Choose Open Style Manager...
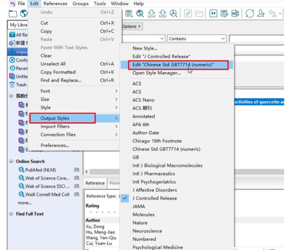The height and width of the screenshot is (250, 286). click(x=177, y=73)
